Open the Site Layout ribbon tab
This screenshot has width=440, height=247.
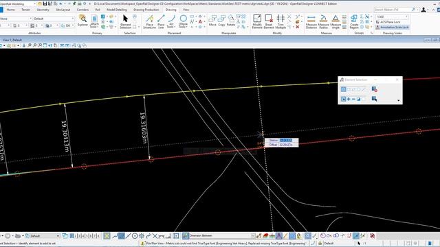pos(63,10)
